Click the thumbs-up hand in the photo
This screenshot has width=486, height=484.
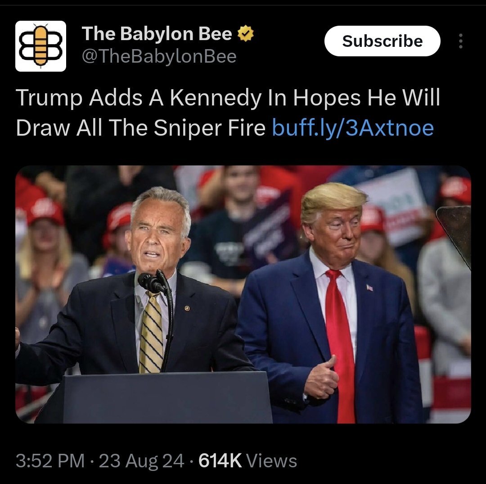tap(322, 377)
